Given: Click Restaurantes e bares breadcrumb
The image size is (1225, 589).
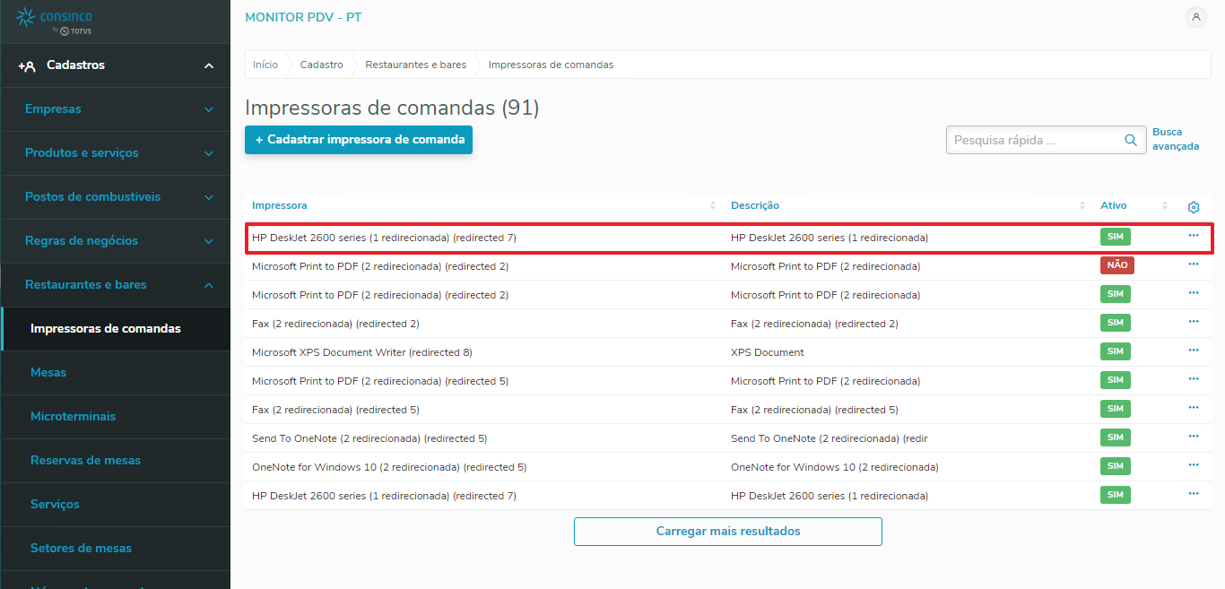Looking at the screenshot, I should click(416, 65).
